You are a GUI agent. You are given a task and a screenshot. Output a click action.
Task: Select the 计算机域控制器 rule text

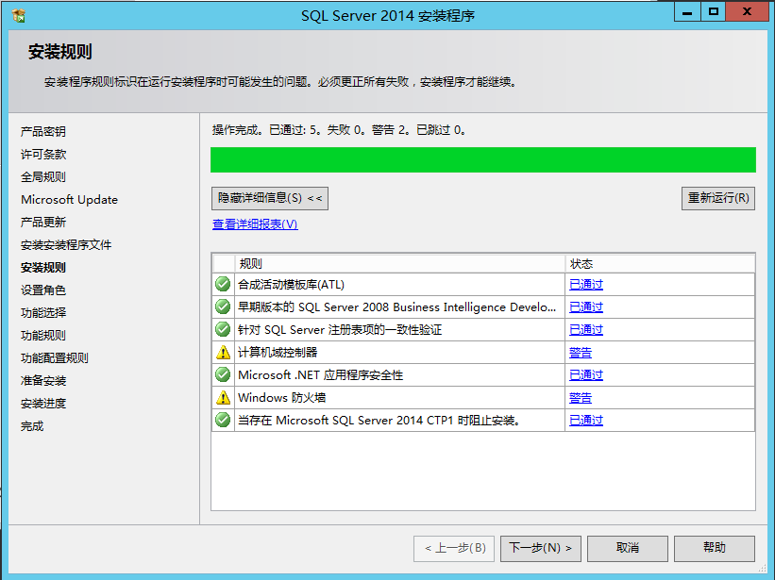[x=278, y=353]
